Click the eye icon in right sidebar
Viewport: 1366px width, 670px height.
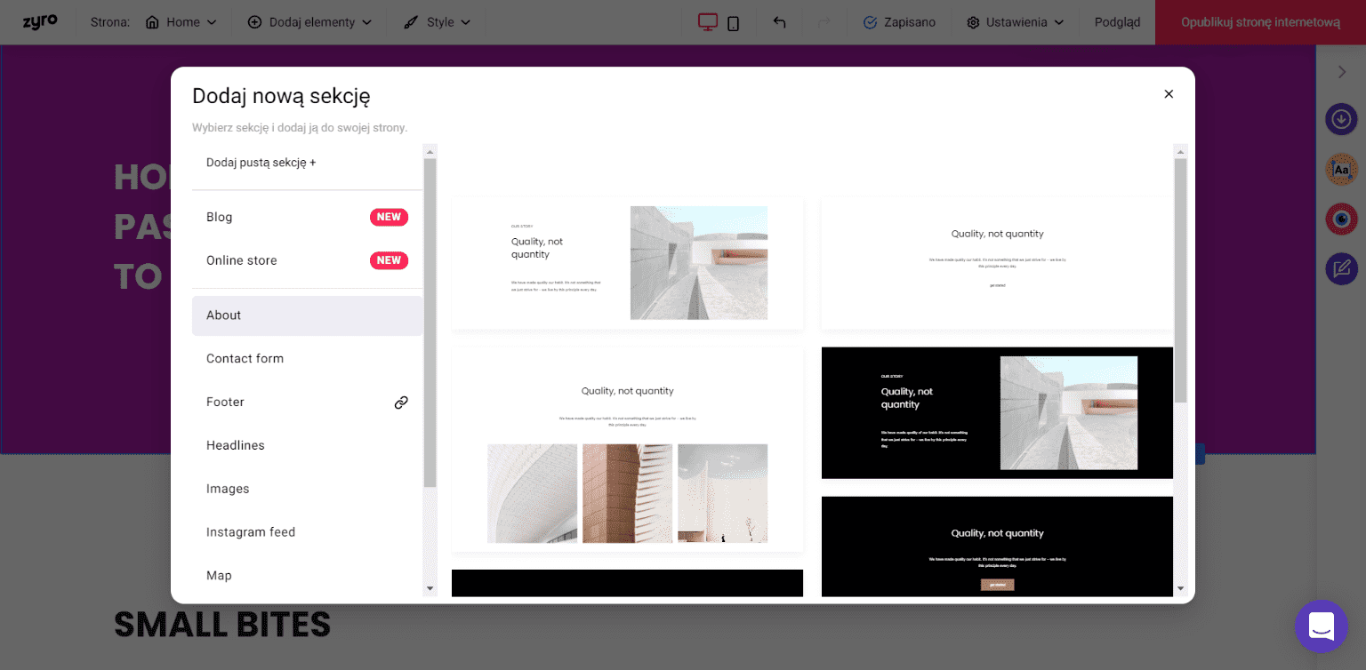pos(1341,219)
